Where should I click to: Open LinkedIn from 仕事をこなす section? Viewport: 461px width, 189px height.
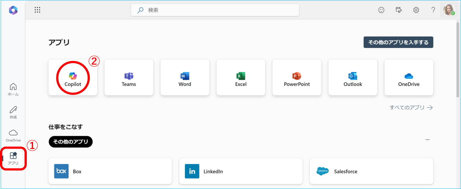[x=240, y=171]
